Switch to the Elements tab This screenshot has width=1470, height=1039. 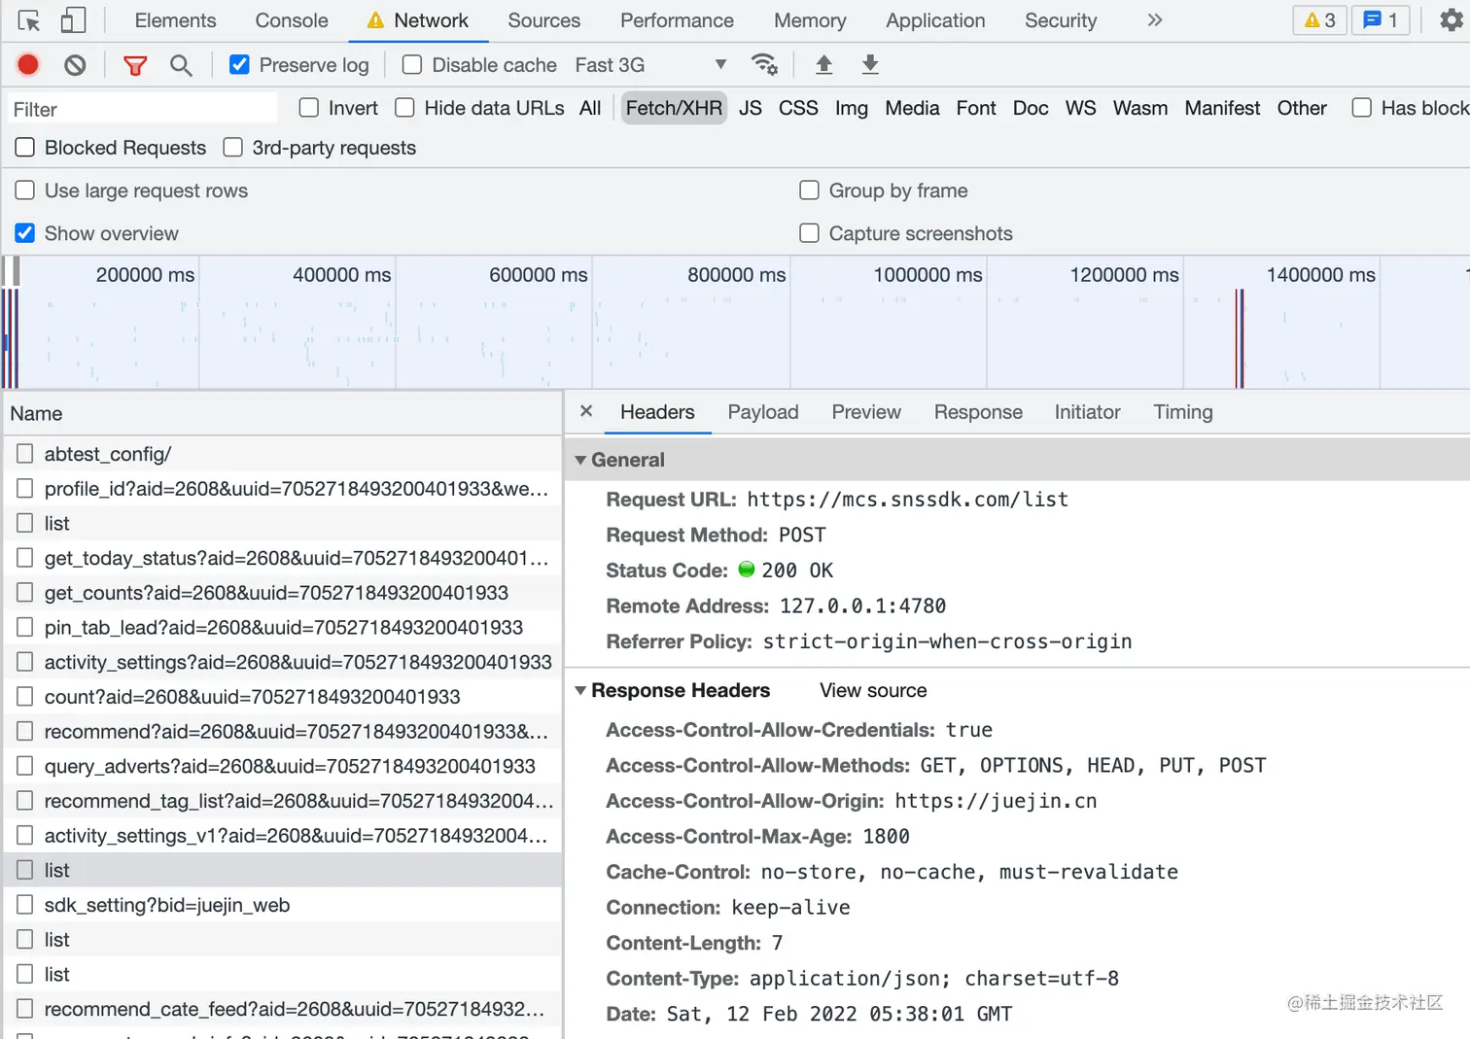175,20
